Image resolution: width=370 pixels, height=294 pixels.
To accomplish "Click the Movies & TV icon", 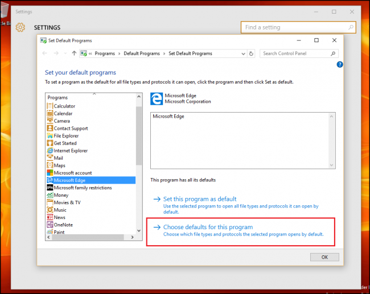I will pos(50,202).
